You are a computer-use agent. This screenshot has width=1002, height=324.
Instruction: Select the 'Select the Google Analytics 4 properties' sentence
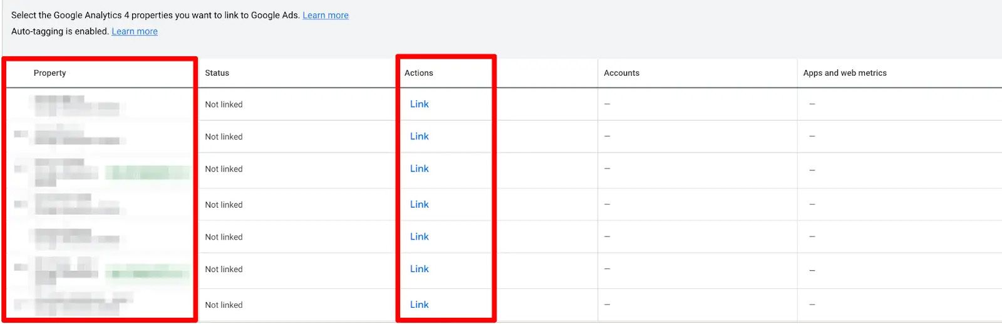tap(155, 15)
